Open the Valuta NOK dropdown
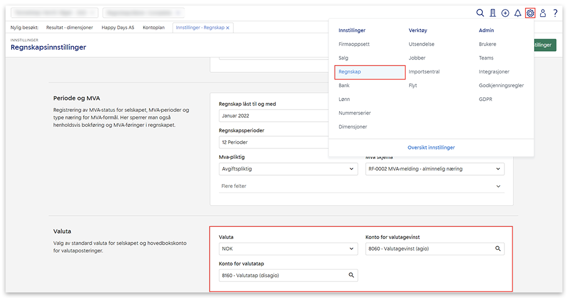This screenshot has height=298, width=568. pos(288,249)
